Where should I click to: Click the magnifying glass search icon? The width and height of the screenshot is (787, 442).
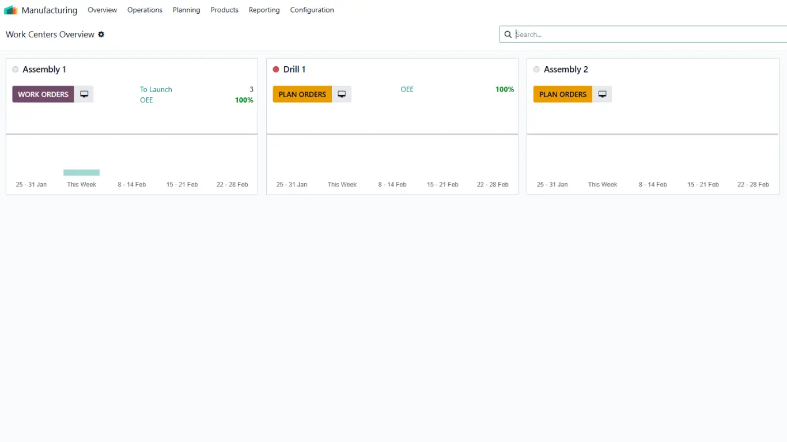pyautogui.click(x=508, y=35)
